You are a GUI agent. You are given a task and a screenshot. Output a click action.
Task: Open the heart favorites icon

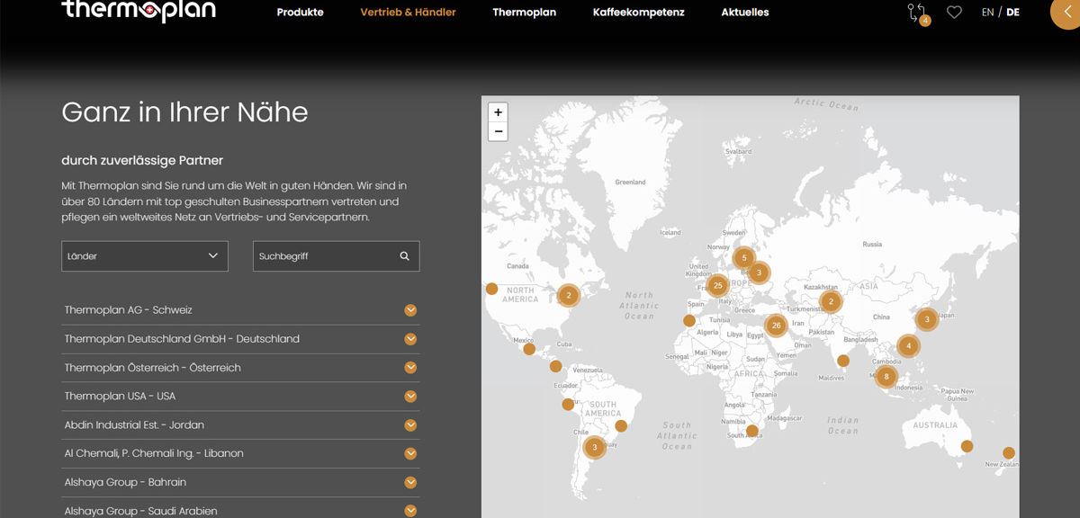pos(954,13)
